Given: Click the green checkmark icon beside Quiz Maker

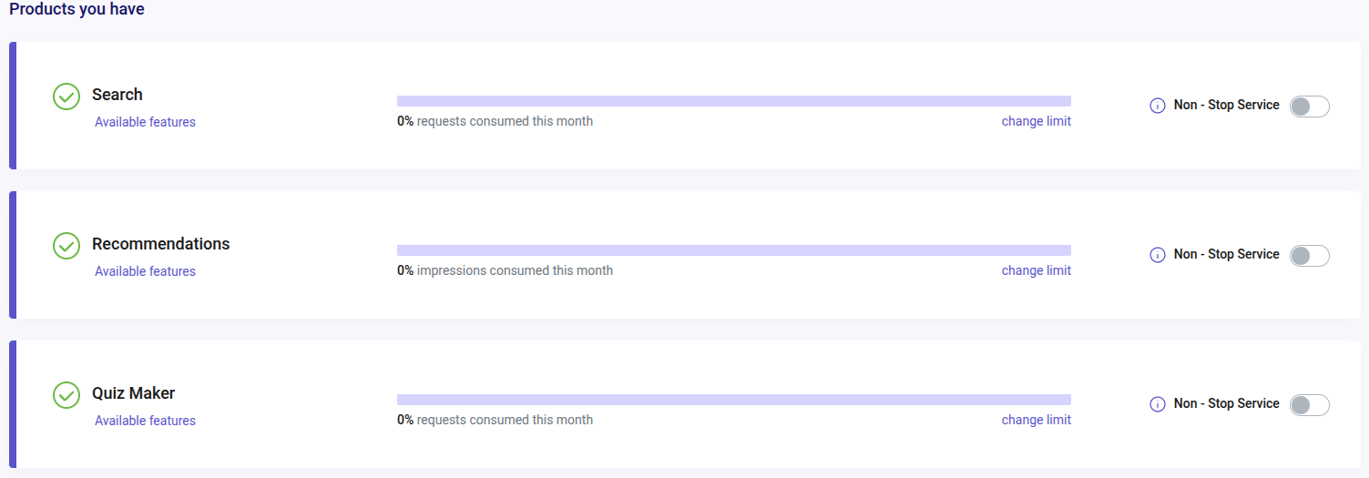Looking at the screenshot, I should tap(66, 394).
